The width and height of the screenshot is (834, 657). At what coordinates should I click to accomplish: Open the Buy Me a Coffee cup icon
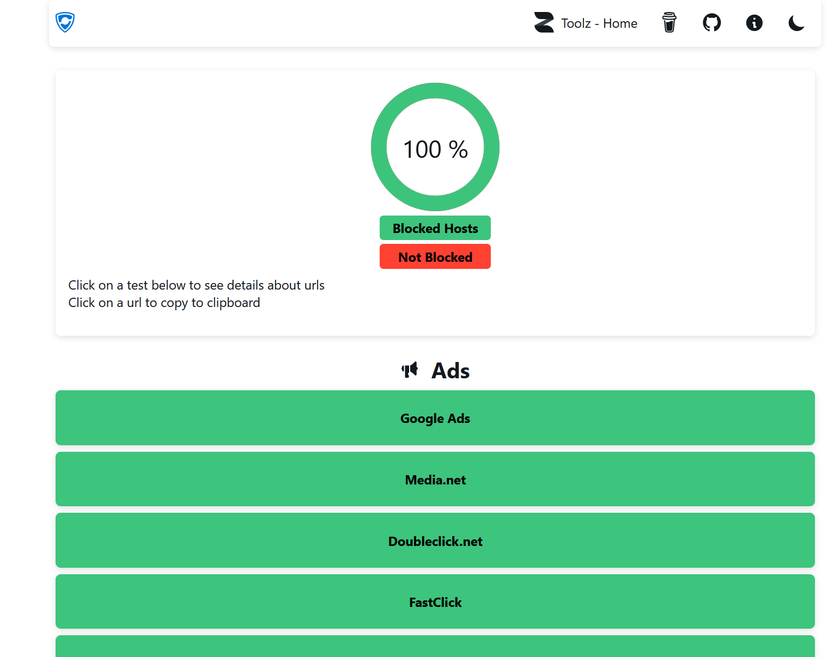click(669, 23)
